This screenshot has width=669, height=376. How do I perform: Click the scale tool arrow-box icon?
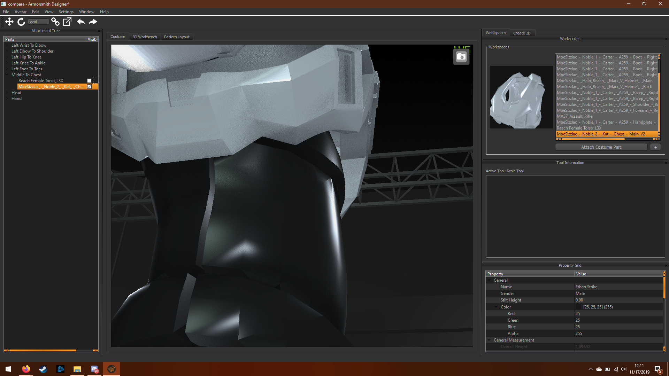[x=67, y=22]
